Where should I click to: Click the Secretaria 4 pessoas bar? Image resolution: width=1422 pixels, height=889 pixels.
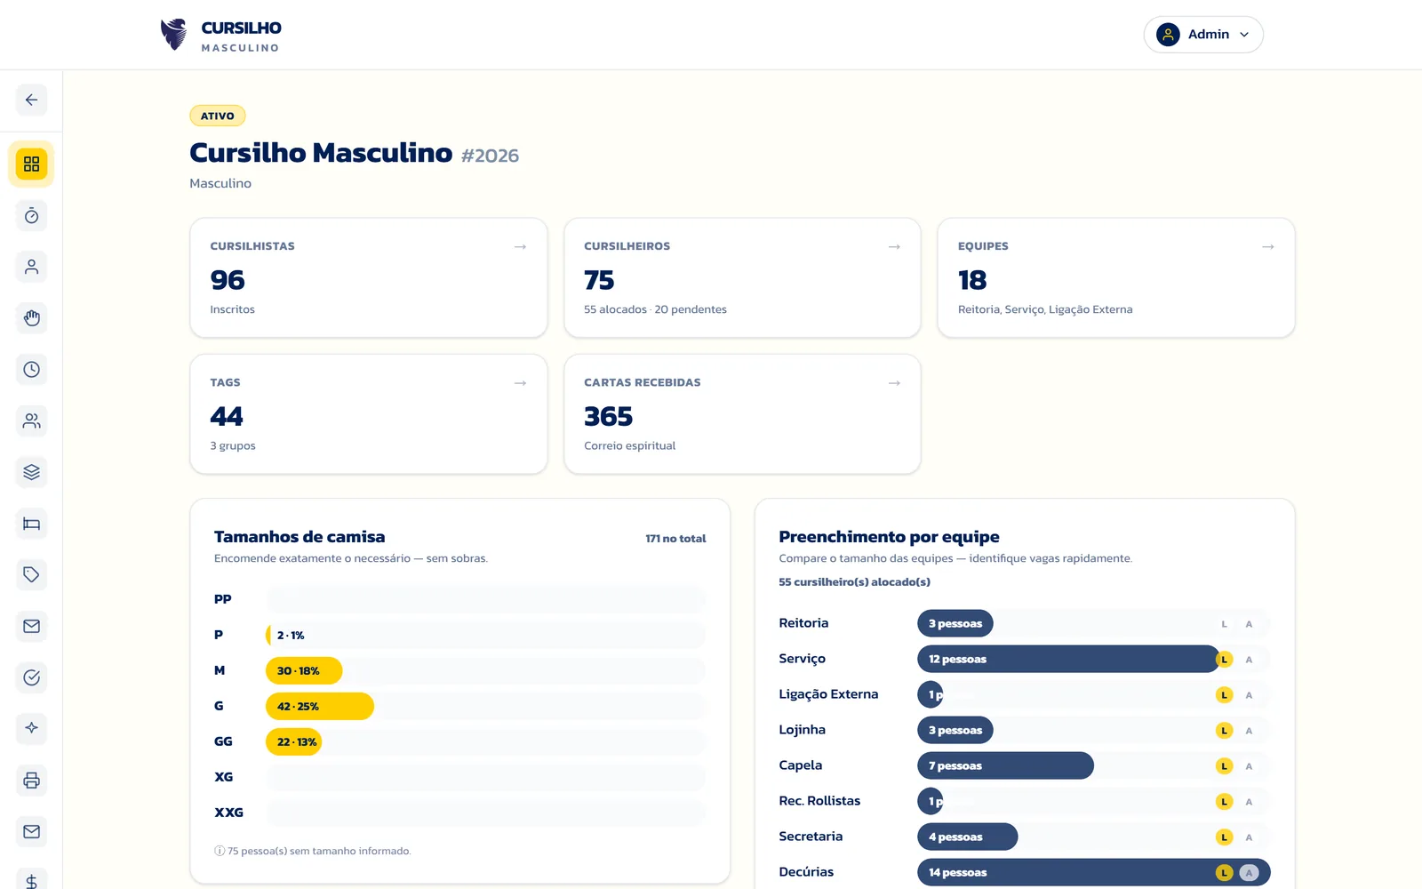(967, 837)
